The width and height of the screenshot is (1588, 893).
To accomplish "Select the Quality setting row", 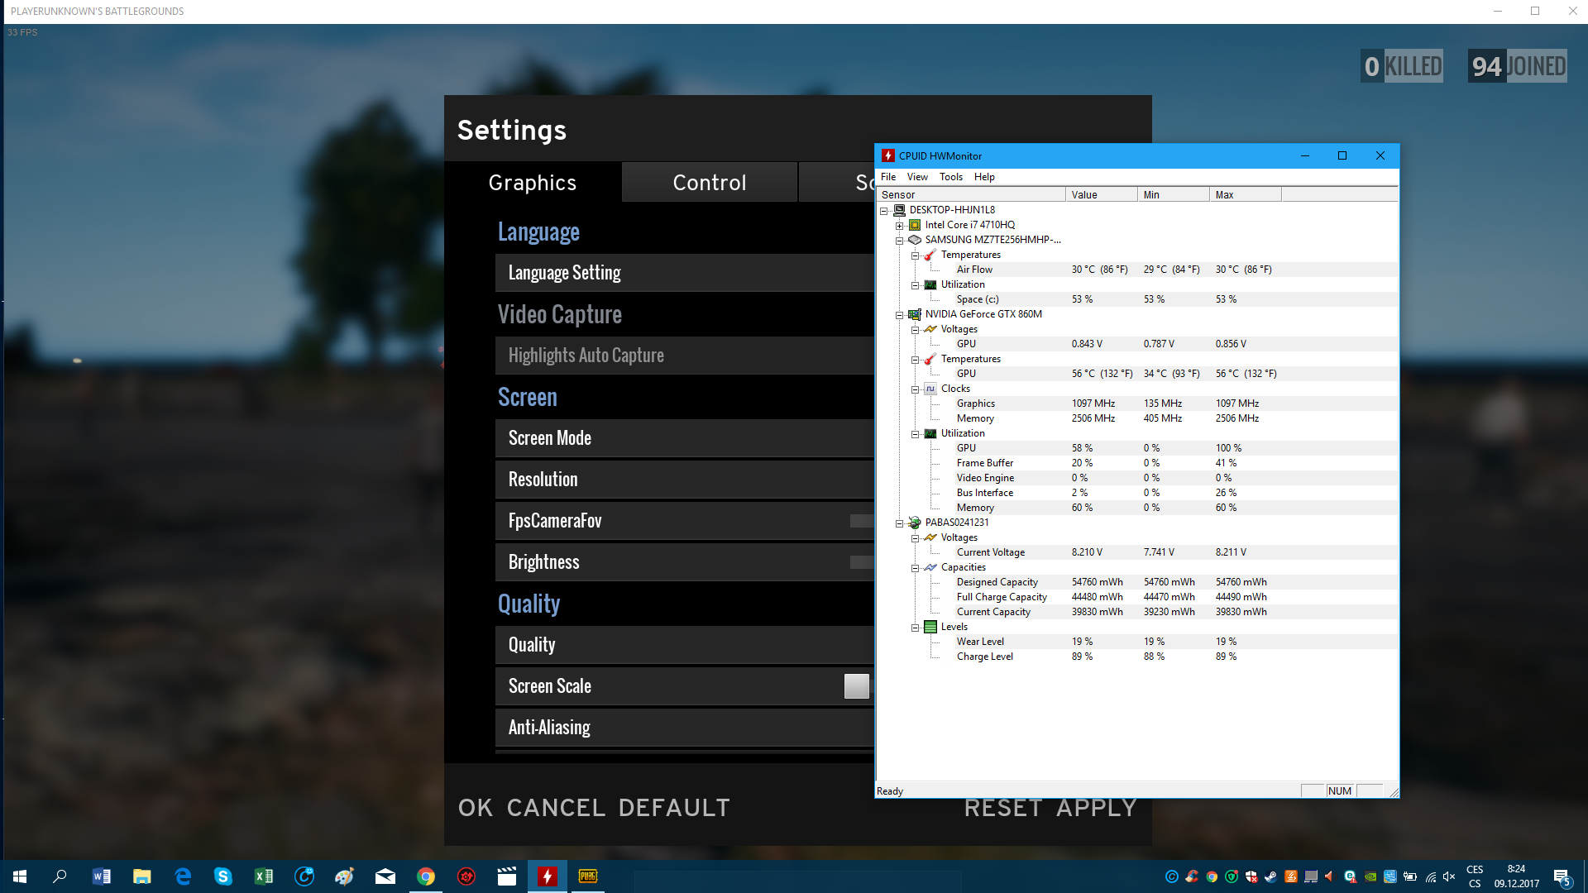I will pos(685,645).
